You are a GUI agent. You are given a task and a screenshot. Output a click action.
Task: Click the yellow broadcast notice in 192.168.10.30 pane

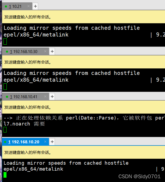point(84,62)
